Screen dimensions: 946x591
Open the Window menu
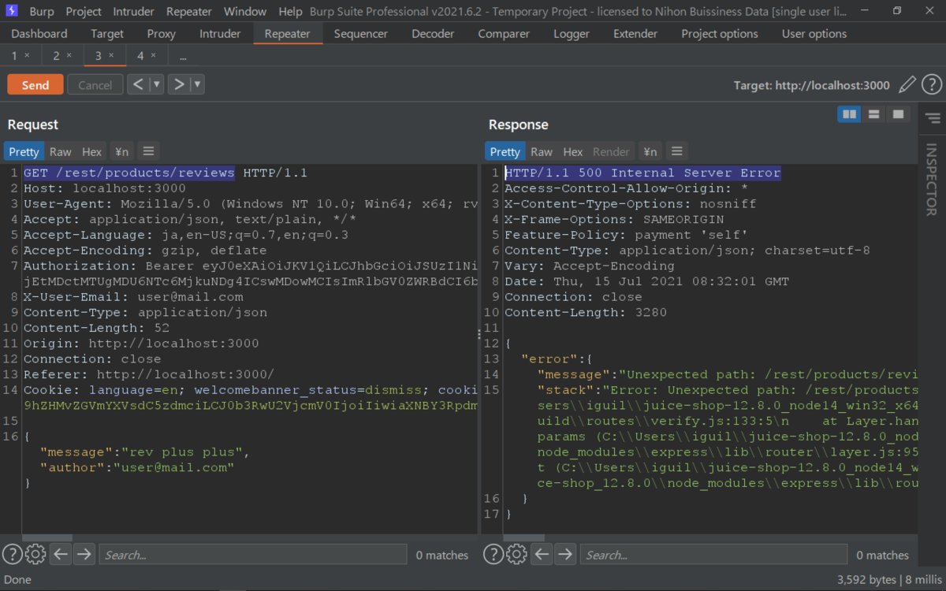point(245,12)
